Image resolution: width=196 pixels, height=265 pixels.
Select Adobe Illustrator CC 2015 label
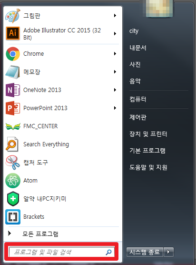[62, 34]
